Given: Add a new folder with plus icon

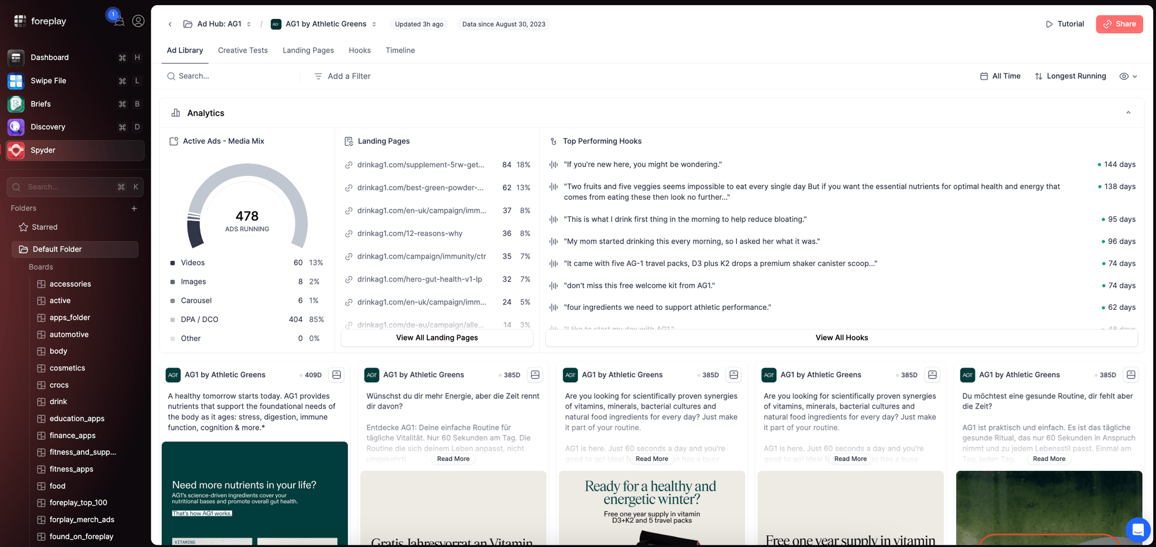Looking at the screenshot, I should tap(134, 208).
